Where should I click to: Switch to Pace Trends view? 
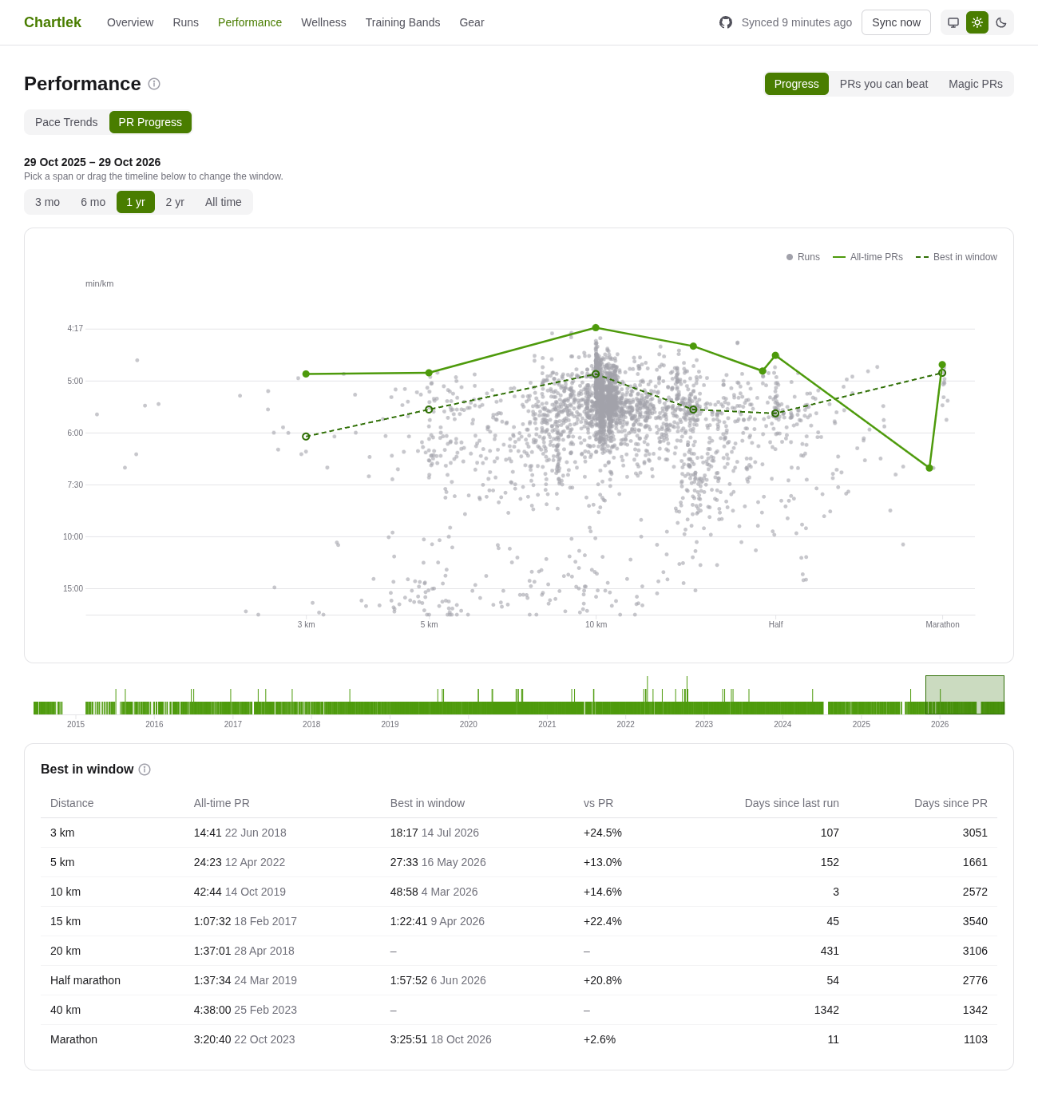pos(66,122)
